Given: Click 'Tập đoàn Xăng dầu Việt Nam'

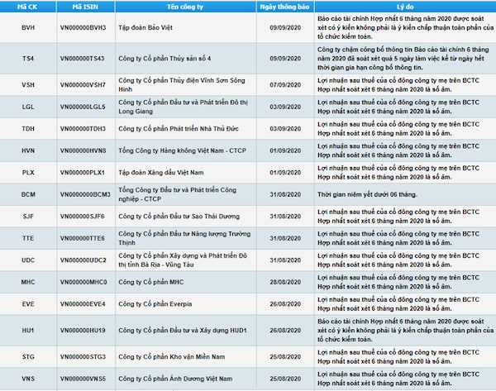Looking at the screenshot, I should click(161, 173).
